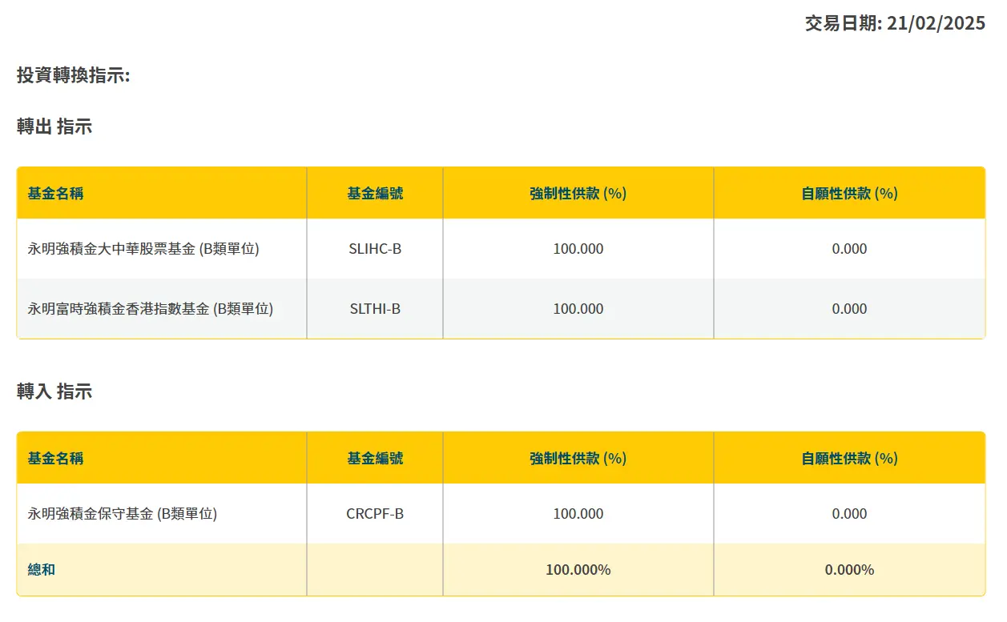Click 基金名稱 header in the 轉出 table
Image resolution: width=1007 pixels, height=622 pixels.
[55, 193]
